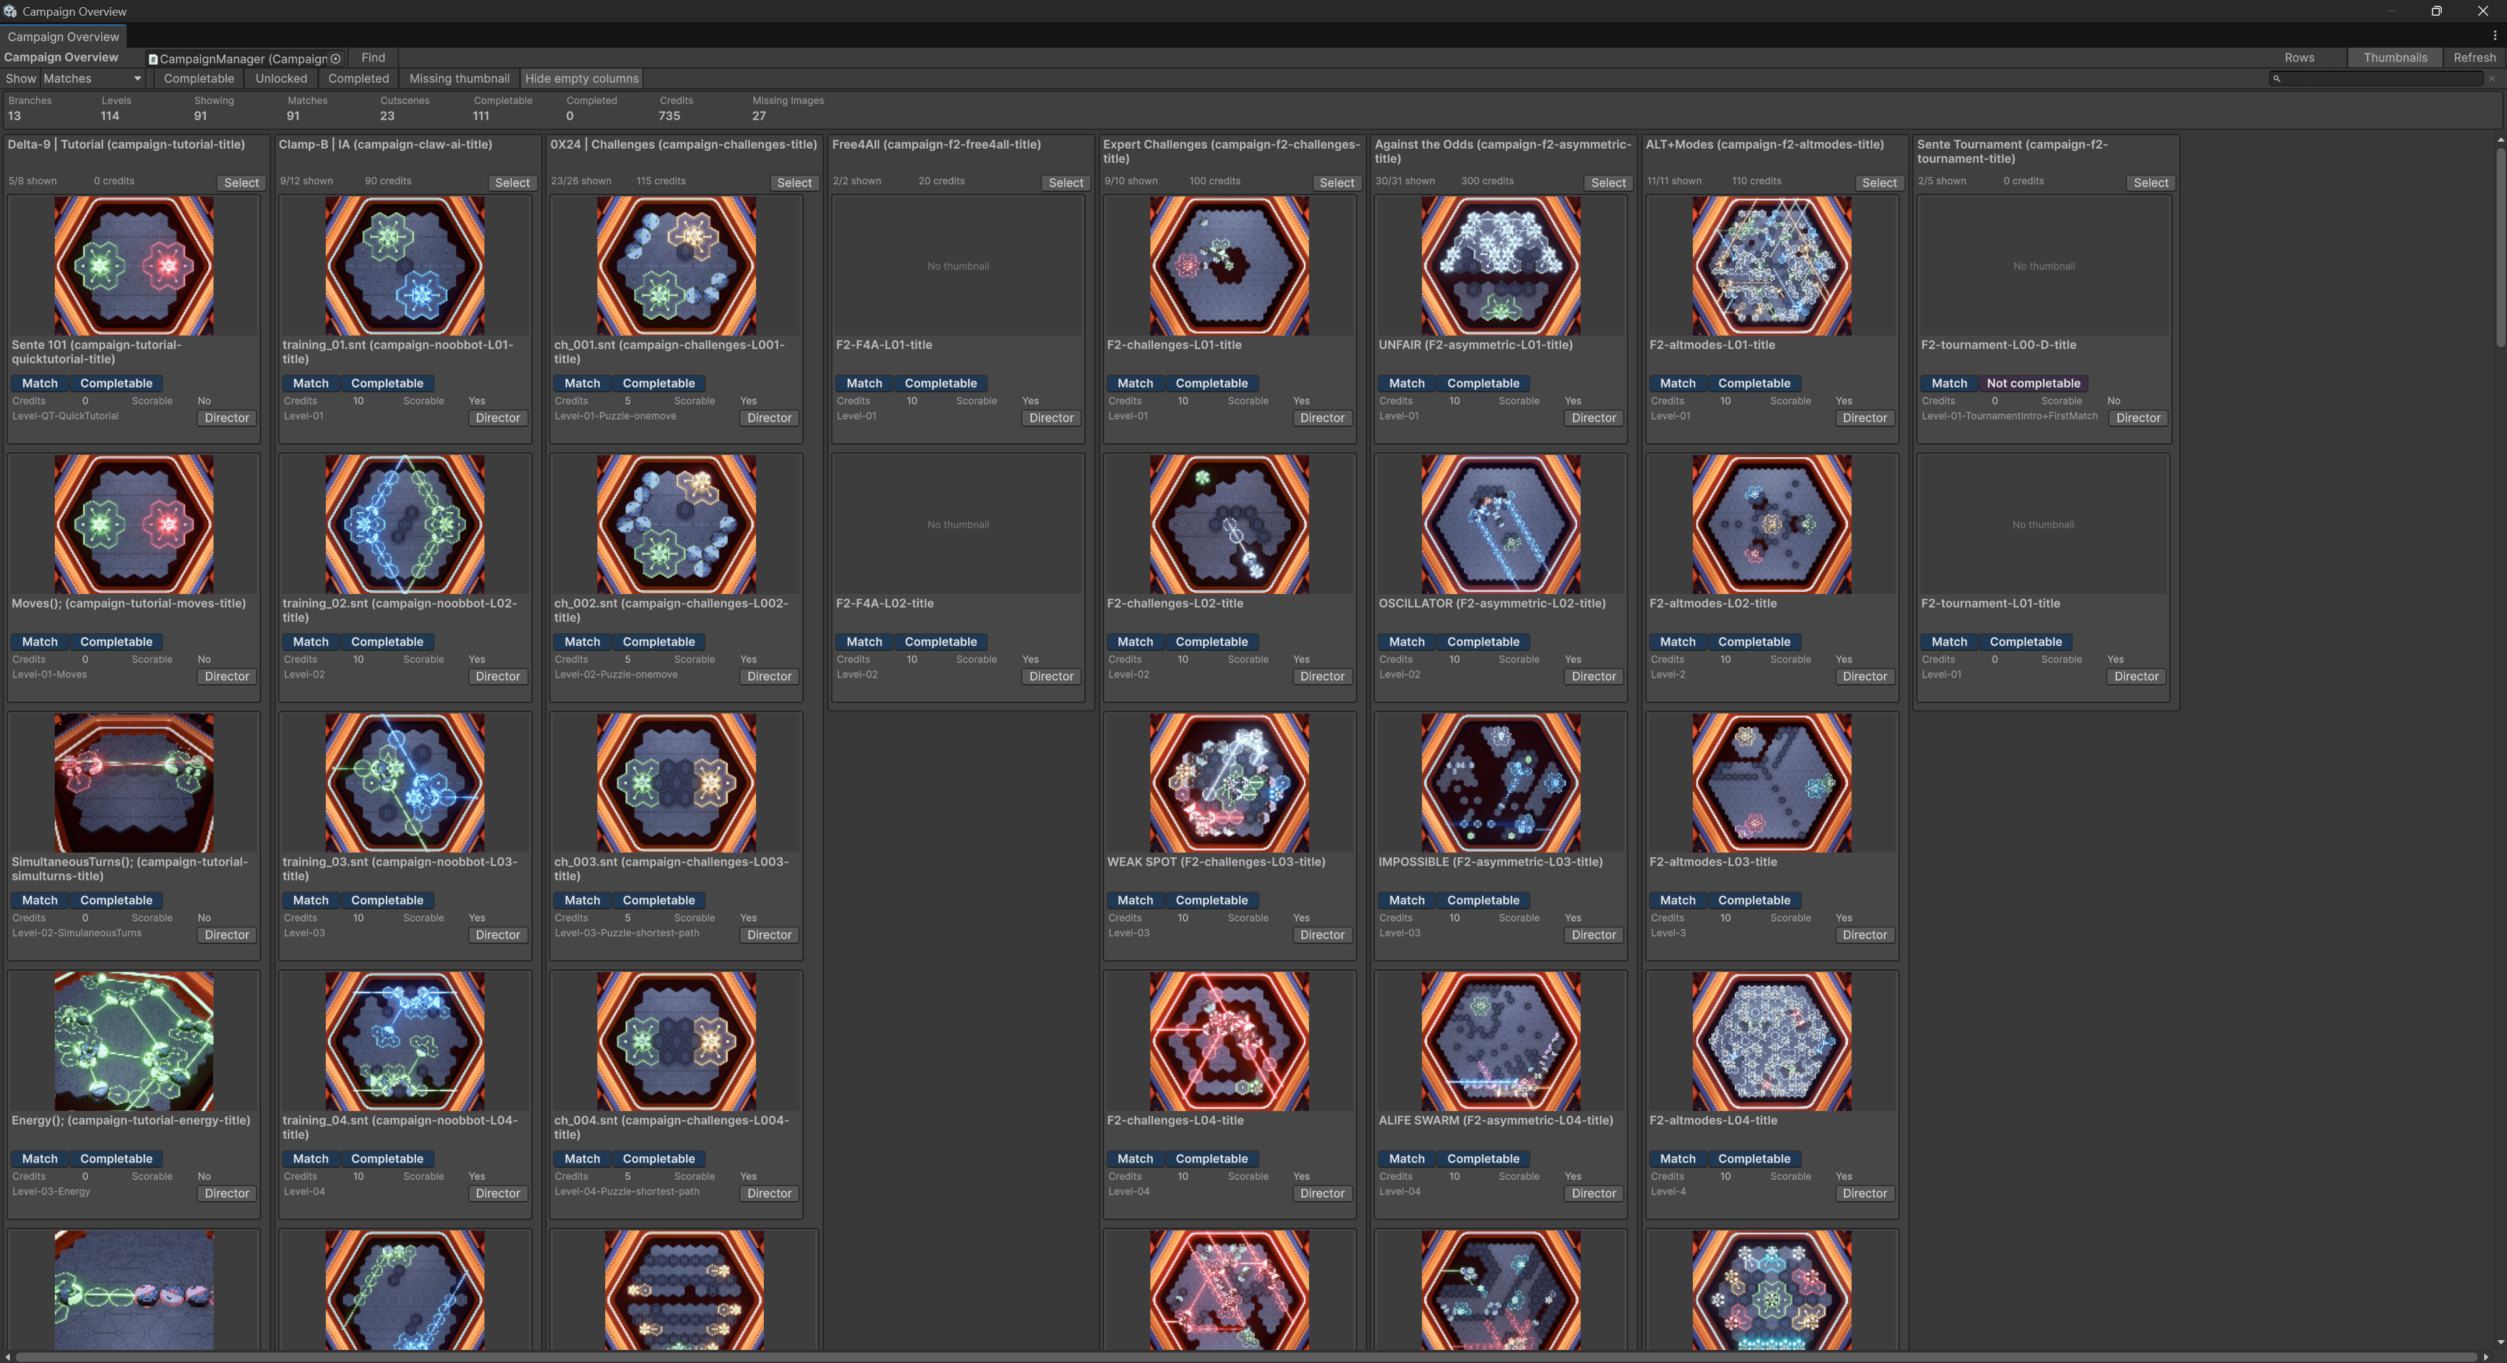Click the script icon beside CampaignManager
The image size is (2507, 1363).
tap(153, 58)
